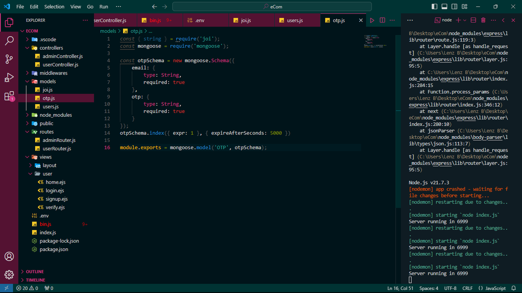Open terminal panel more actions ellipsis
522x293 pixels.
pyautogui.click(x=493, y=20)
